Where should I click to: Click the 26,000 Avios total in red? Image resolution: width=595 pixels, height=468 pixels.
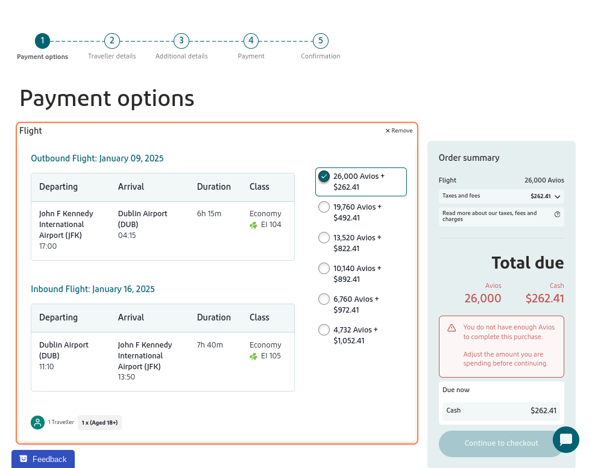click(483, 299)
